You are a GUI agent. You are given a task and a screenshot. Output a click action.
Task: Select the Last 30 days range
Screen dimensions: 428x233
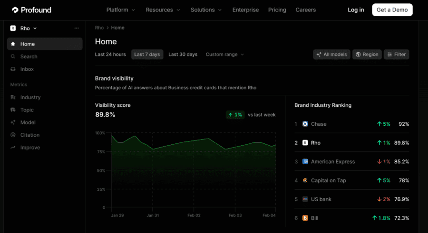(183, 54)
